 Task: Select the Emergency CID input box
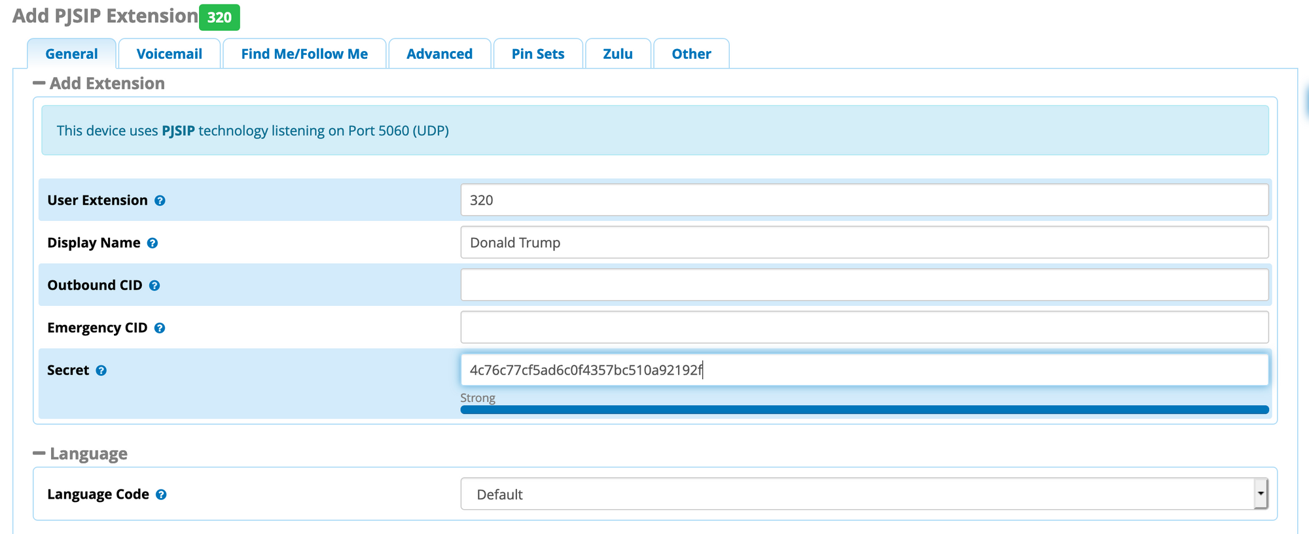pos(864,327)
